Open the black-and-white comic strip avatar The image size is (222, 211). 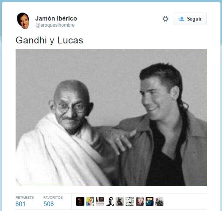pyautogui.click(x=130, y=201)
